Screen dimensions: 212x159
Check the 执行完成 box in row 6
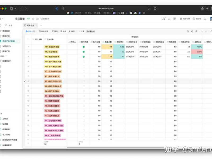[x=83, y=71]
